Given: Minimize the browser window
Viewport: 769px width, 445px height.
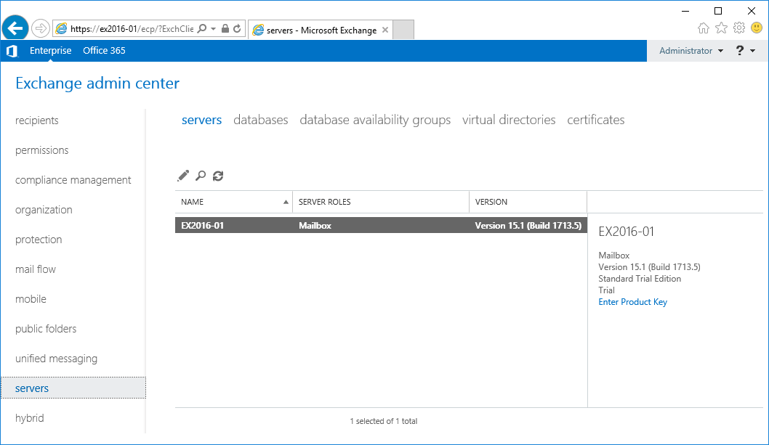Looking at the screenshot, I should 685,11.
